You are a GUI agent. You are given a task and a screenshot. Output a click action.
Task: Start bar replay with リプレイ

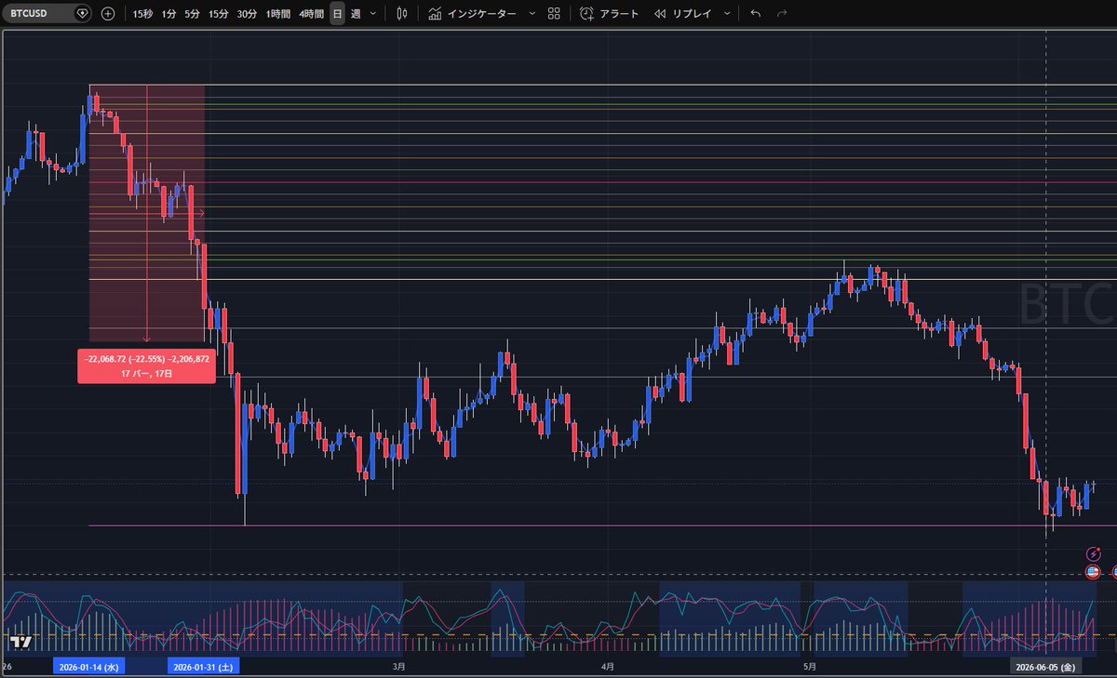(682, 14)
